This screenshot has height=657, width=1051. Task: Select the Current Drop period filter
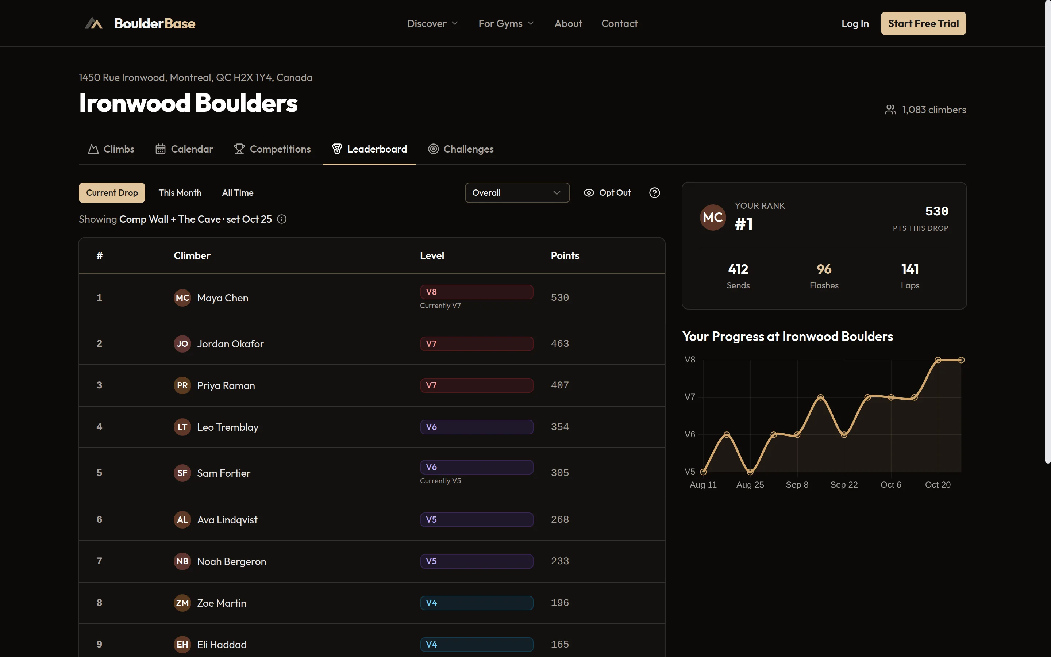(x=112, y=192)
